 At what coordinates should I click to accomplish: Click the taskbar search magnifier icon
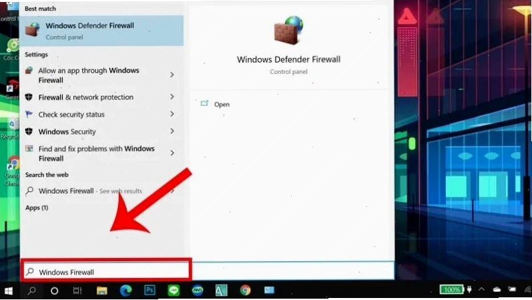click(x=32, y=291)
